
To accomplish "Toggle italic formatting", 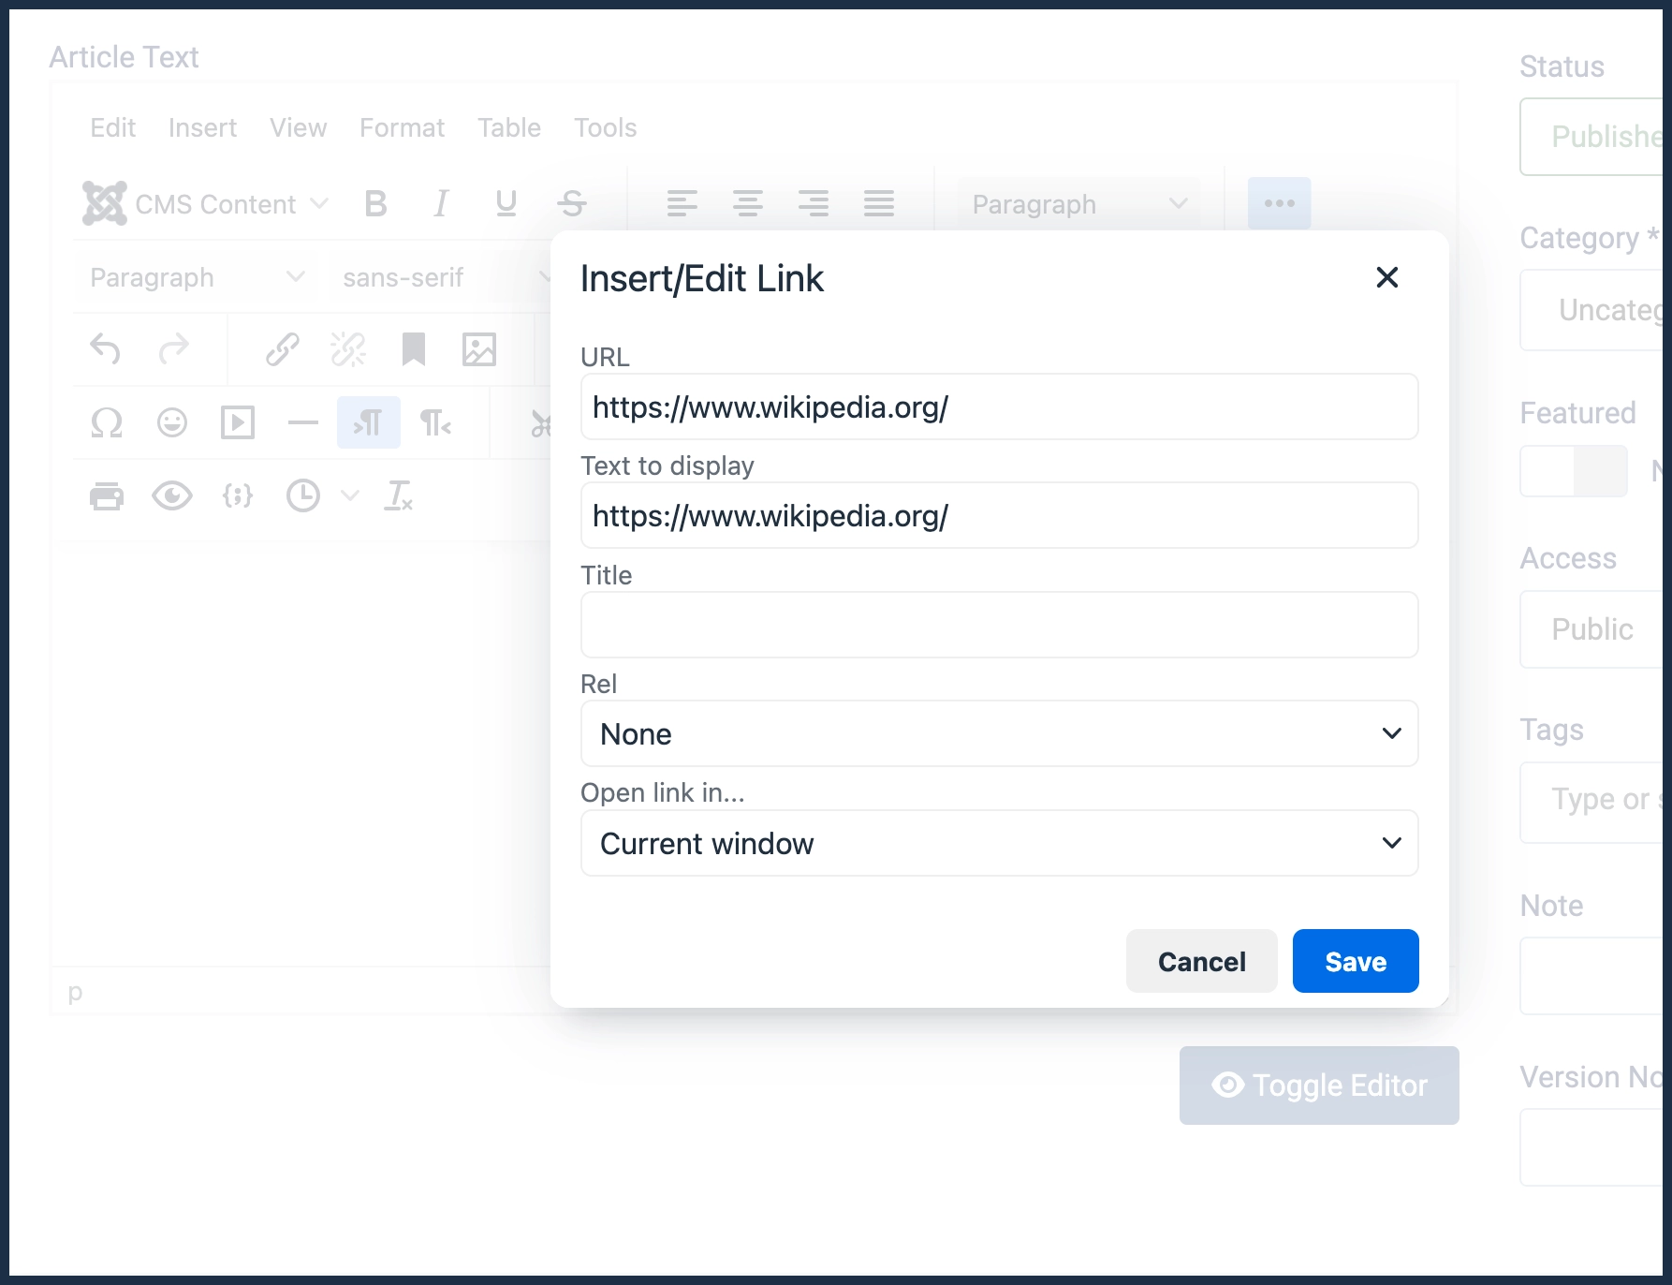I will [441, 203].
